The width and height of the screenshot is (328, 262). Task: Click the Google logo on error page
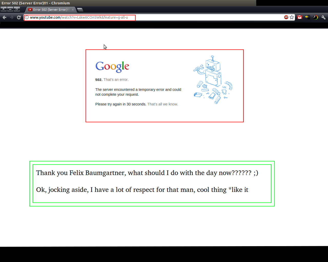[112, 67]
